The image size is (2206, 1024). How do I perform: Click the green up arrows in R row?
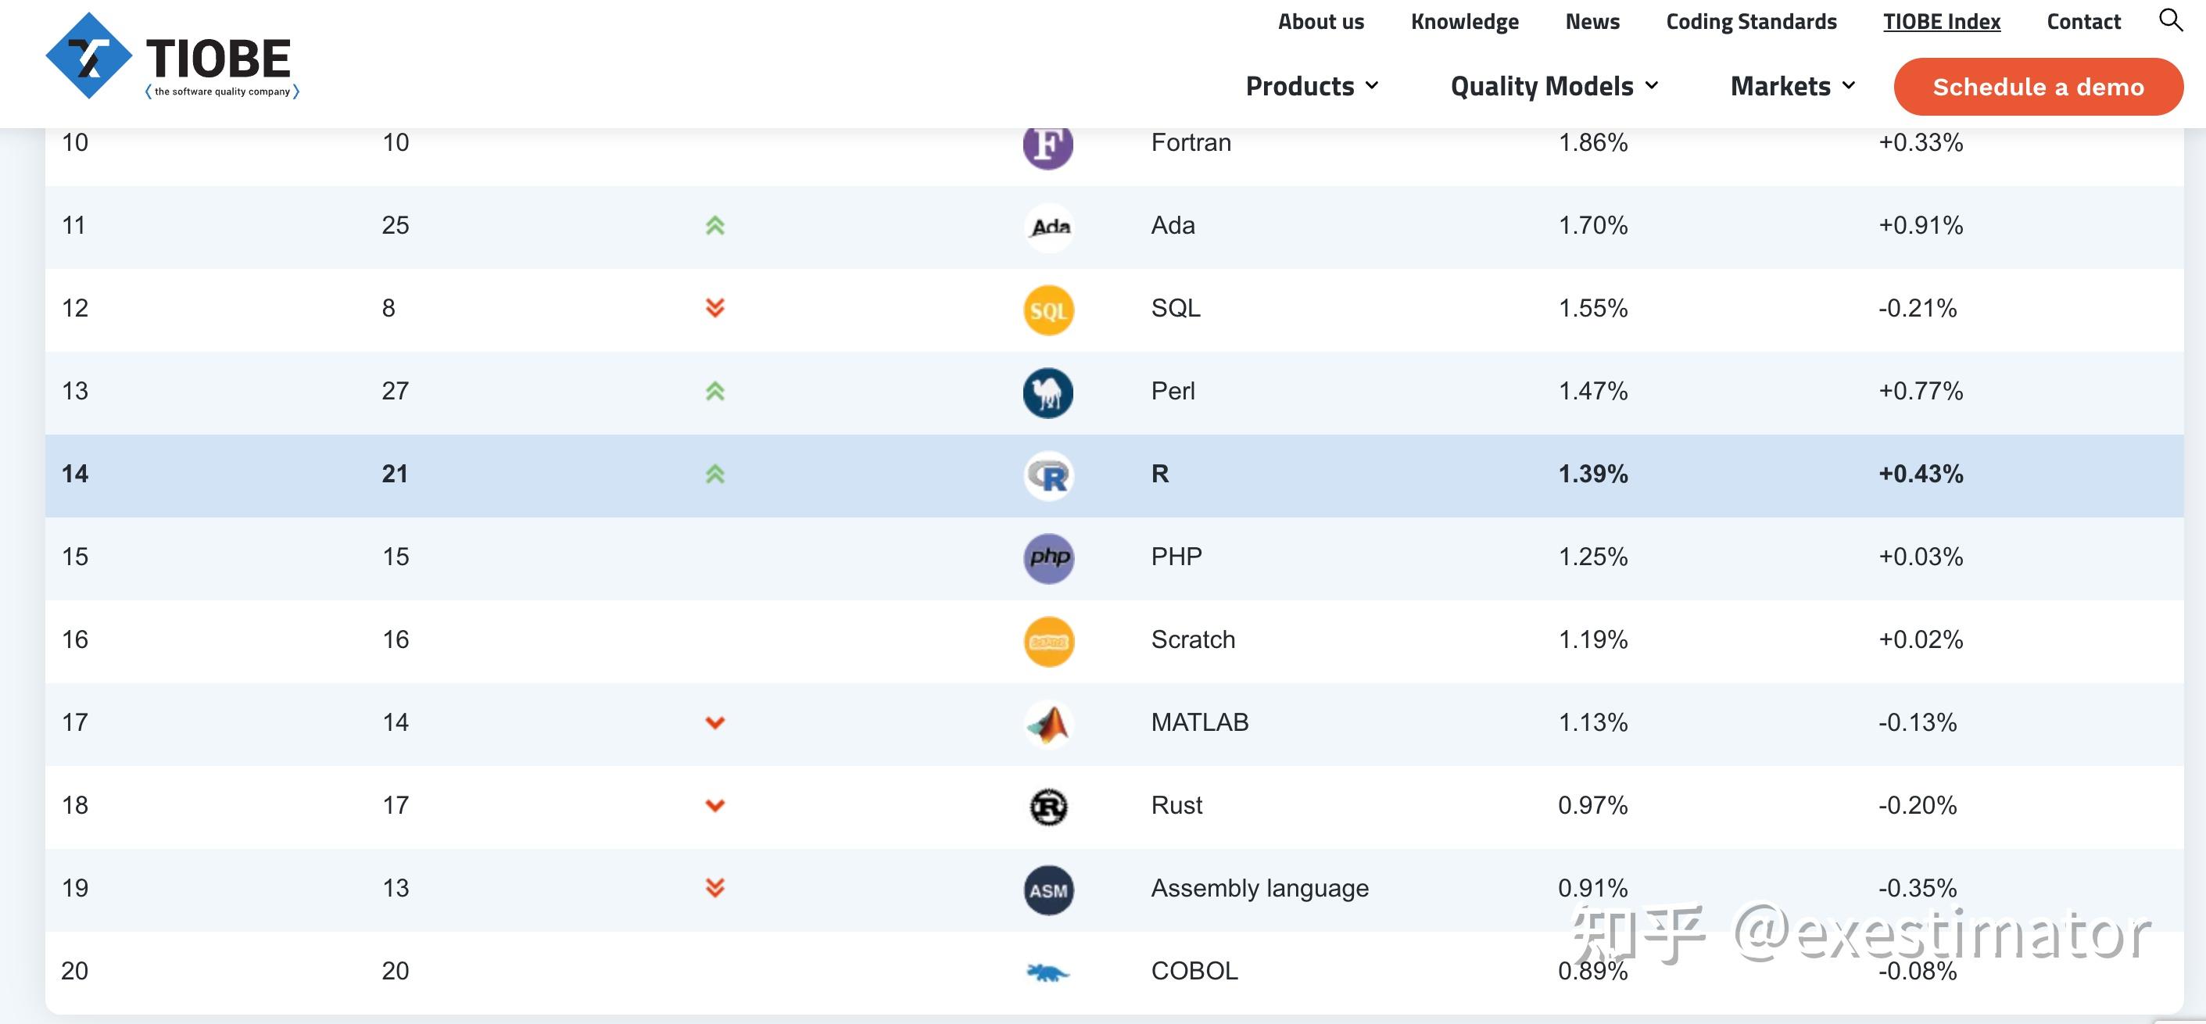tap(715, 474)
